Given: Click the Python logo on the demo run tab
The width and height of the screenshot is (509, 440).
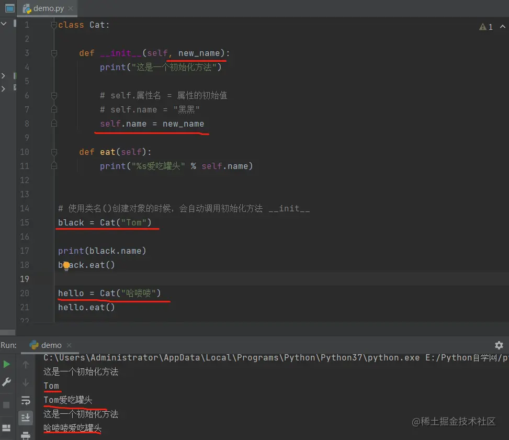Looking at the screenshot, I should (x=33, y=345).
